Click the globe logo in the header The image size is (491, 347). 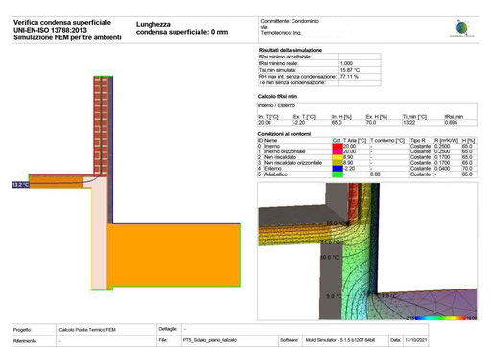pos(461,28)
